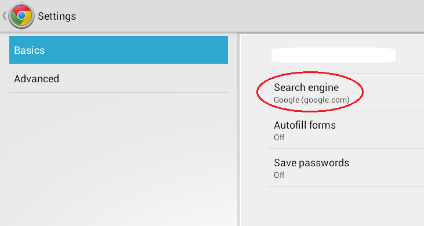This screenshot has height=226, width=424.
Task: Click empty header bar right of Settings
Action: [249, 16]
